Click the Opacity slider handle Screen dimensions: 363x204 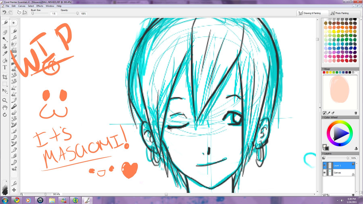[77, 13]
